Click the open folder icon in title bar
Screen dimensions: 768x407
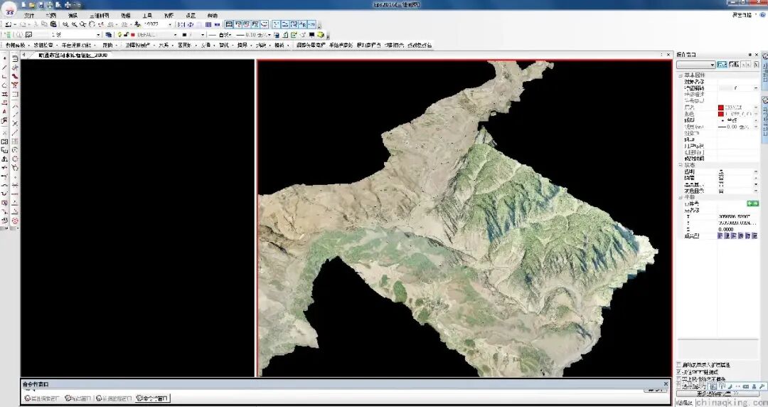tap(32, 5)
